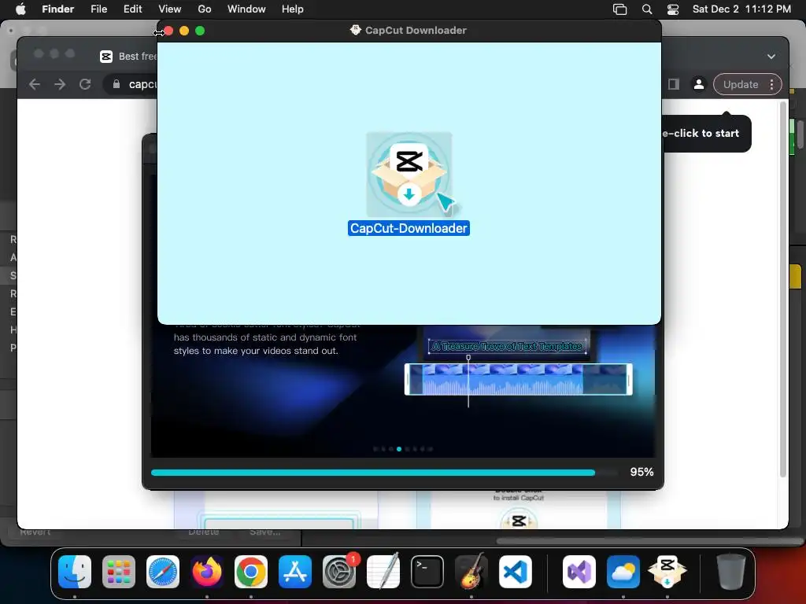Go forward in the Chrome window

click(x=60, y=84)
